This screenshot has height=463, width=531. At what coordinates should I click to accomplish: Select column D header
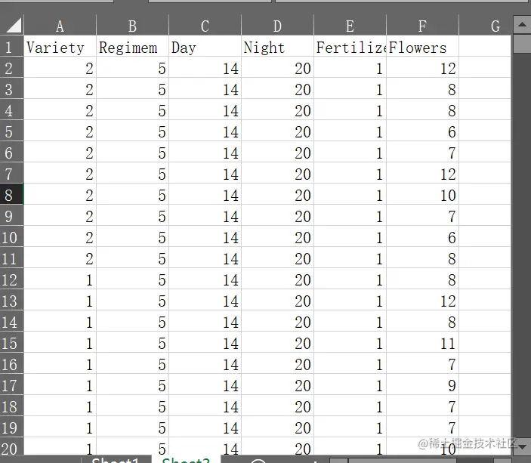[x=277, y=26]
